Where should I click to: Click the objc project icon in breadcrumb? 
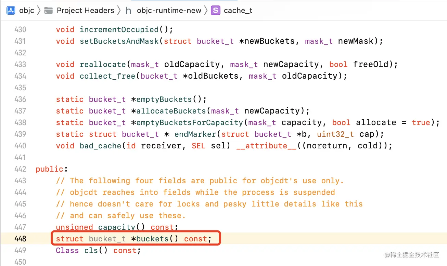click(x=11, y=10)
